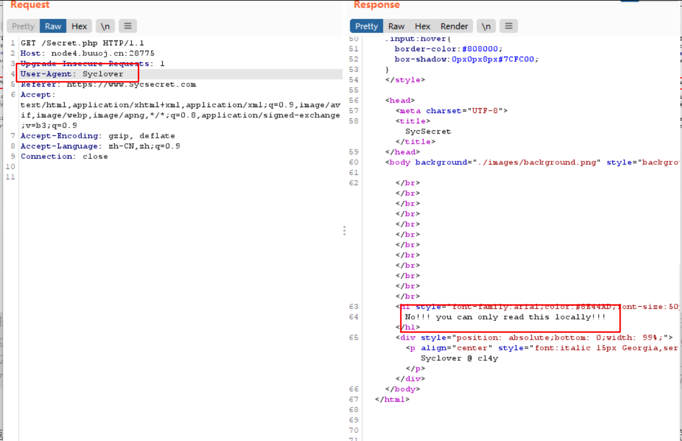
Task: Toggle \n non-printable characters in Response panel
Action: 486,26
